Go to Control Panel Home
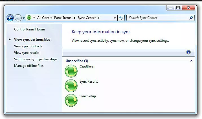Image resolution: width=202 pixels, height=119 pixels. coord(29,29)
